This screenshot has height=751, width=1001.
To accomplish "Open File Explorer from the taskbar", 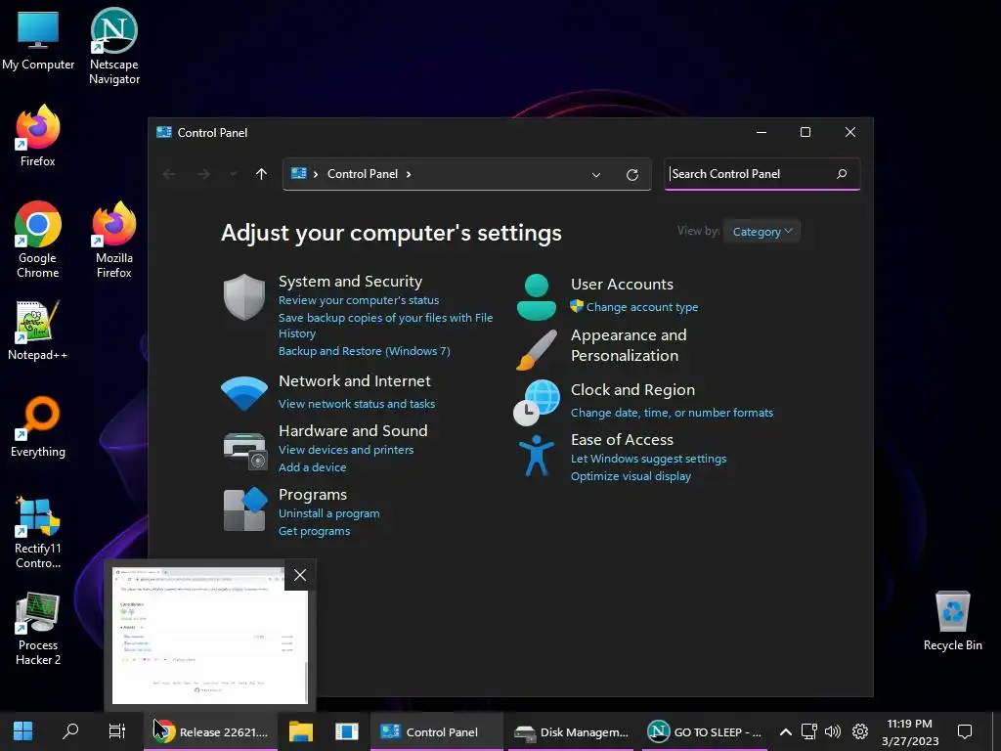I will point(301,731).
